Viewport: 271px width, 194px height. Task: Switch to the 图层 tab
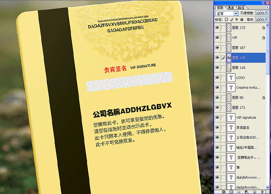[220, 8]
